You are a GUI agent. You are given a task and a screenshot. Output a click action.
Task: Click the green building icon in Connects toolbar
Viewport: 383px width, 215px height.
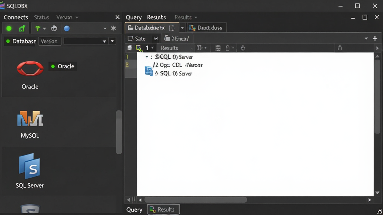coord(22,28)
